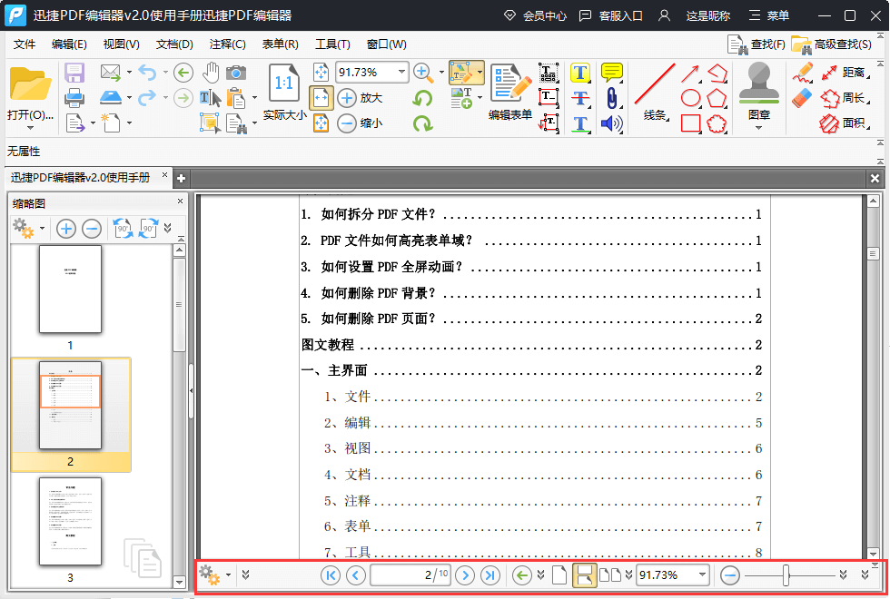Click the document vertical scrollbar thumb
890x599 pixels.
click(873, 253)
